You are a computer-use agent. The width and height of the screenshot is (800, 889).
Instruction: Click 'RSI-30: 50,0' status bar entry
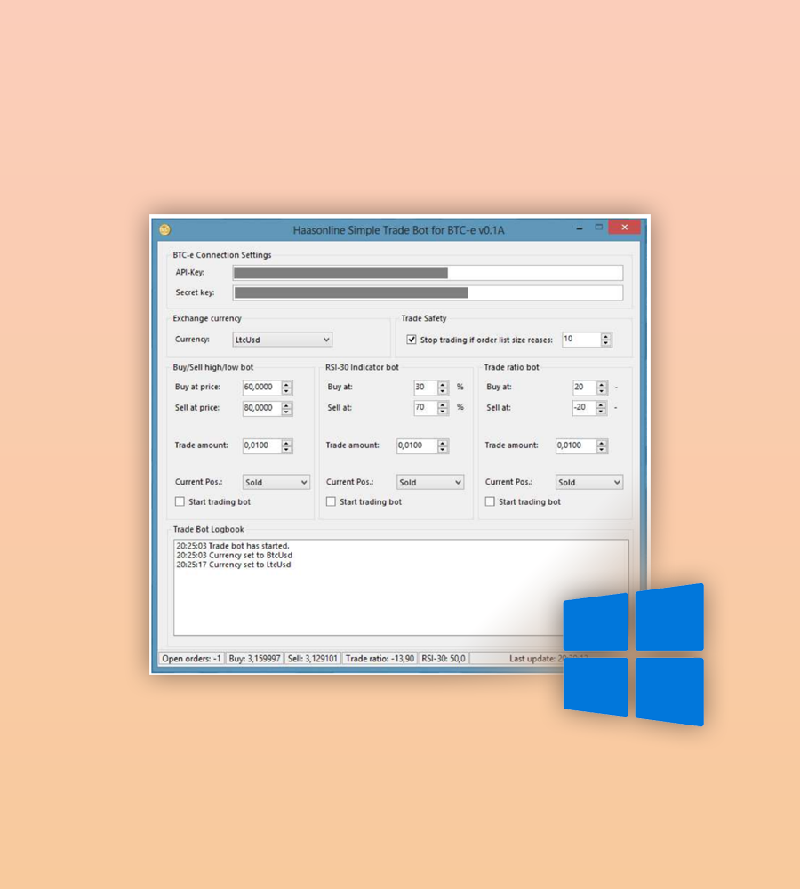pyautogui.click(x=444, y=659)
